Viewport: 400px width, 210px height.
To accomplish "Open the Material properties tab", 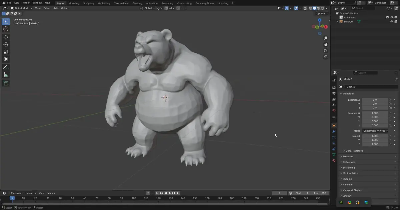I will [334, 161].
